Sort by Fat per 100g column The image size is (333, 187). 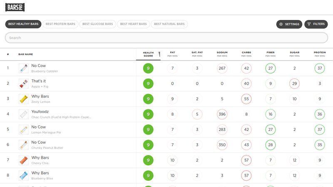tap(172, 54)
